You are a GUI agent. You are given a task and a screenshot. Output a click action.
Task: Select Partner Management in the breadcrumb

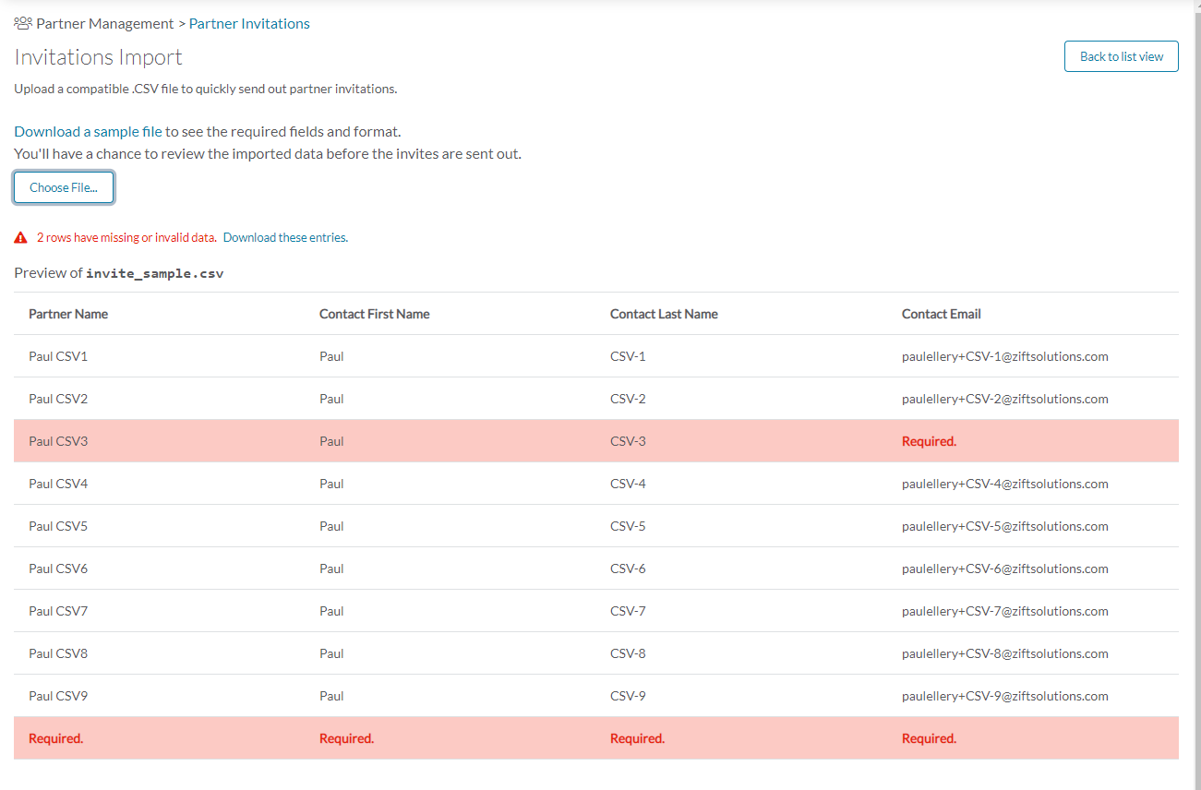tap(102, 23)
